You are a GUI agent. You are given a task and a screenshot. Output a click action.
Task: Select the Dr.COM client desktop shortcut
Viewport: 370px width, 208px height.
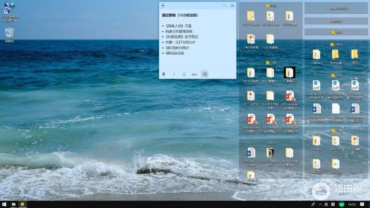(10, 12)
